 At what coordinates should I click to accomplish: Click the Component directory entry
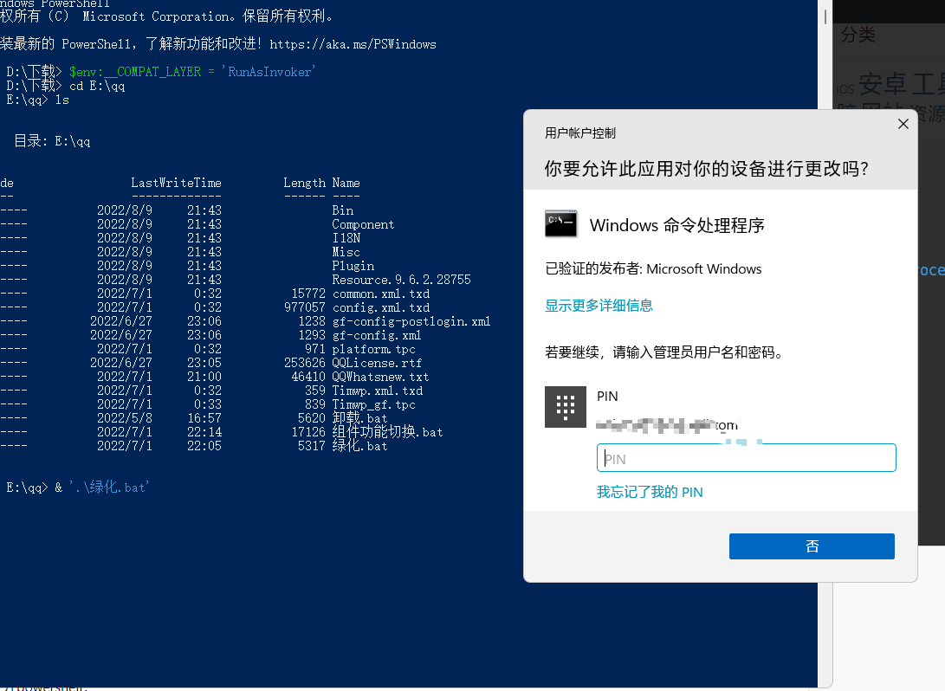363,224
